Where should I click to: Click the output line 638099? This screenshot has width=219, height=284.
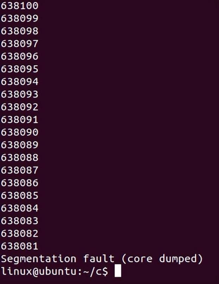[x=20, y=18]
